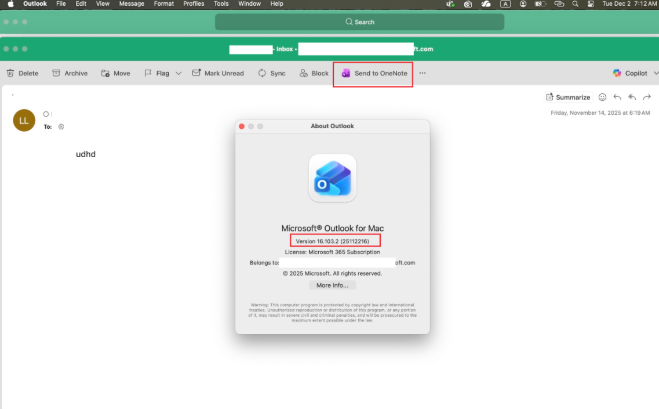This screenshot has width=659, height=409.
Task: Select the Version 16.103.2 text
Action: 333,241
